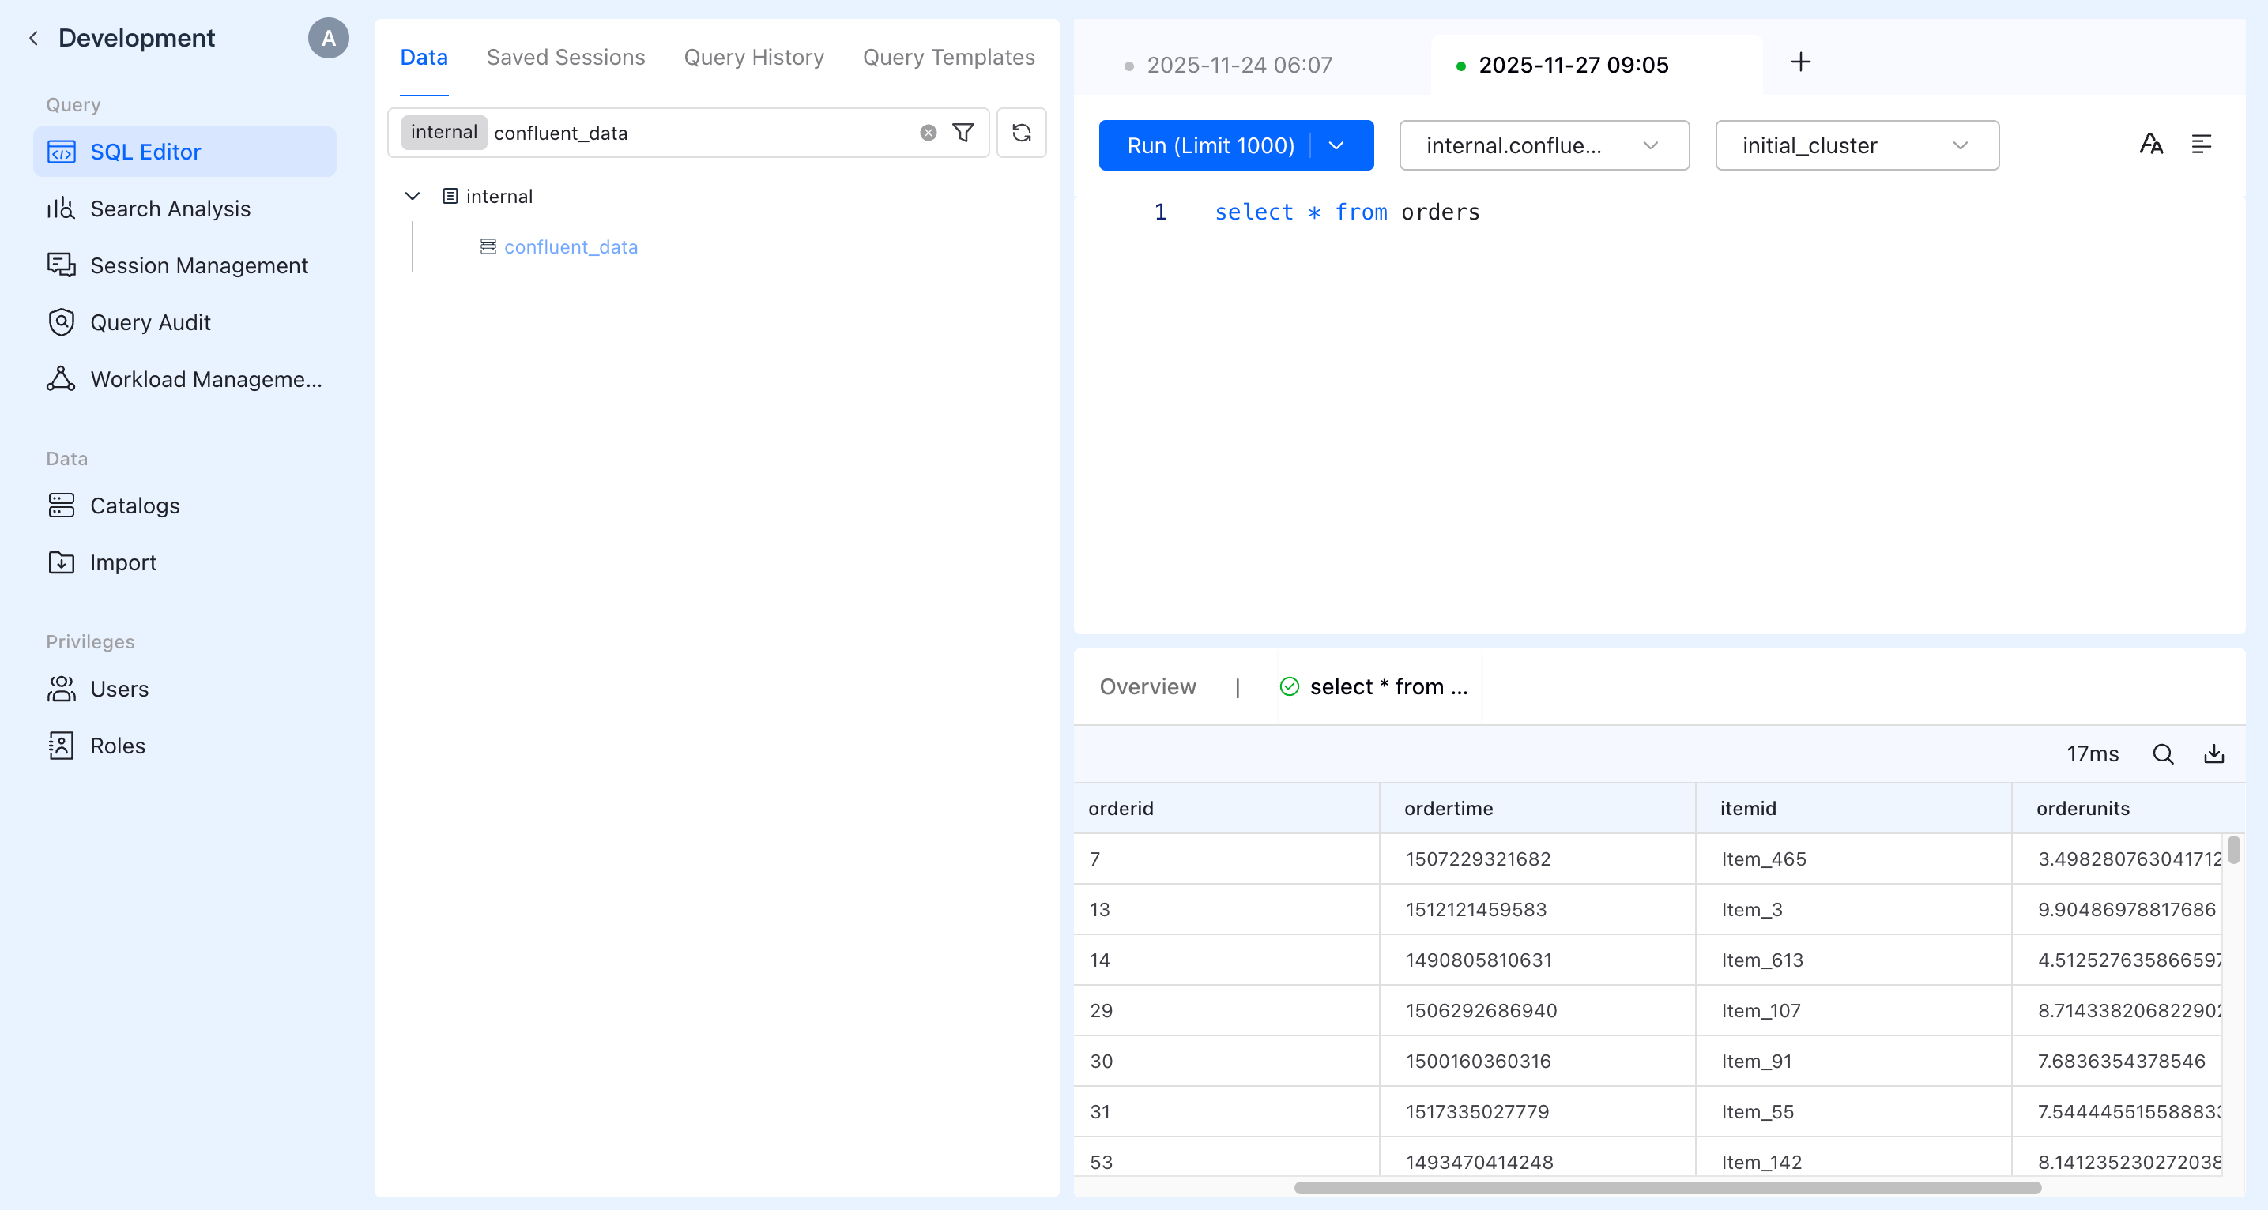Viewport: 2268px width, 1210px height.
Task: Open the confluent_data database link
Action: pyautogui.click(x=571, y=247)
